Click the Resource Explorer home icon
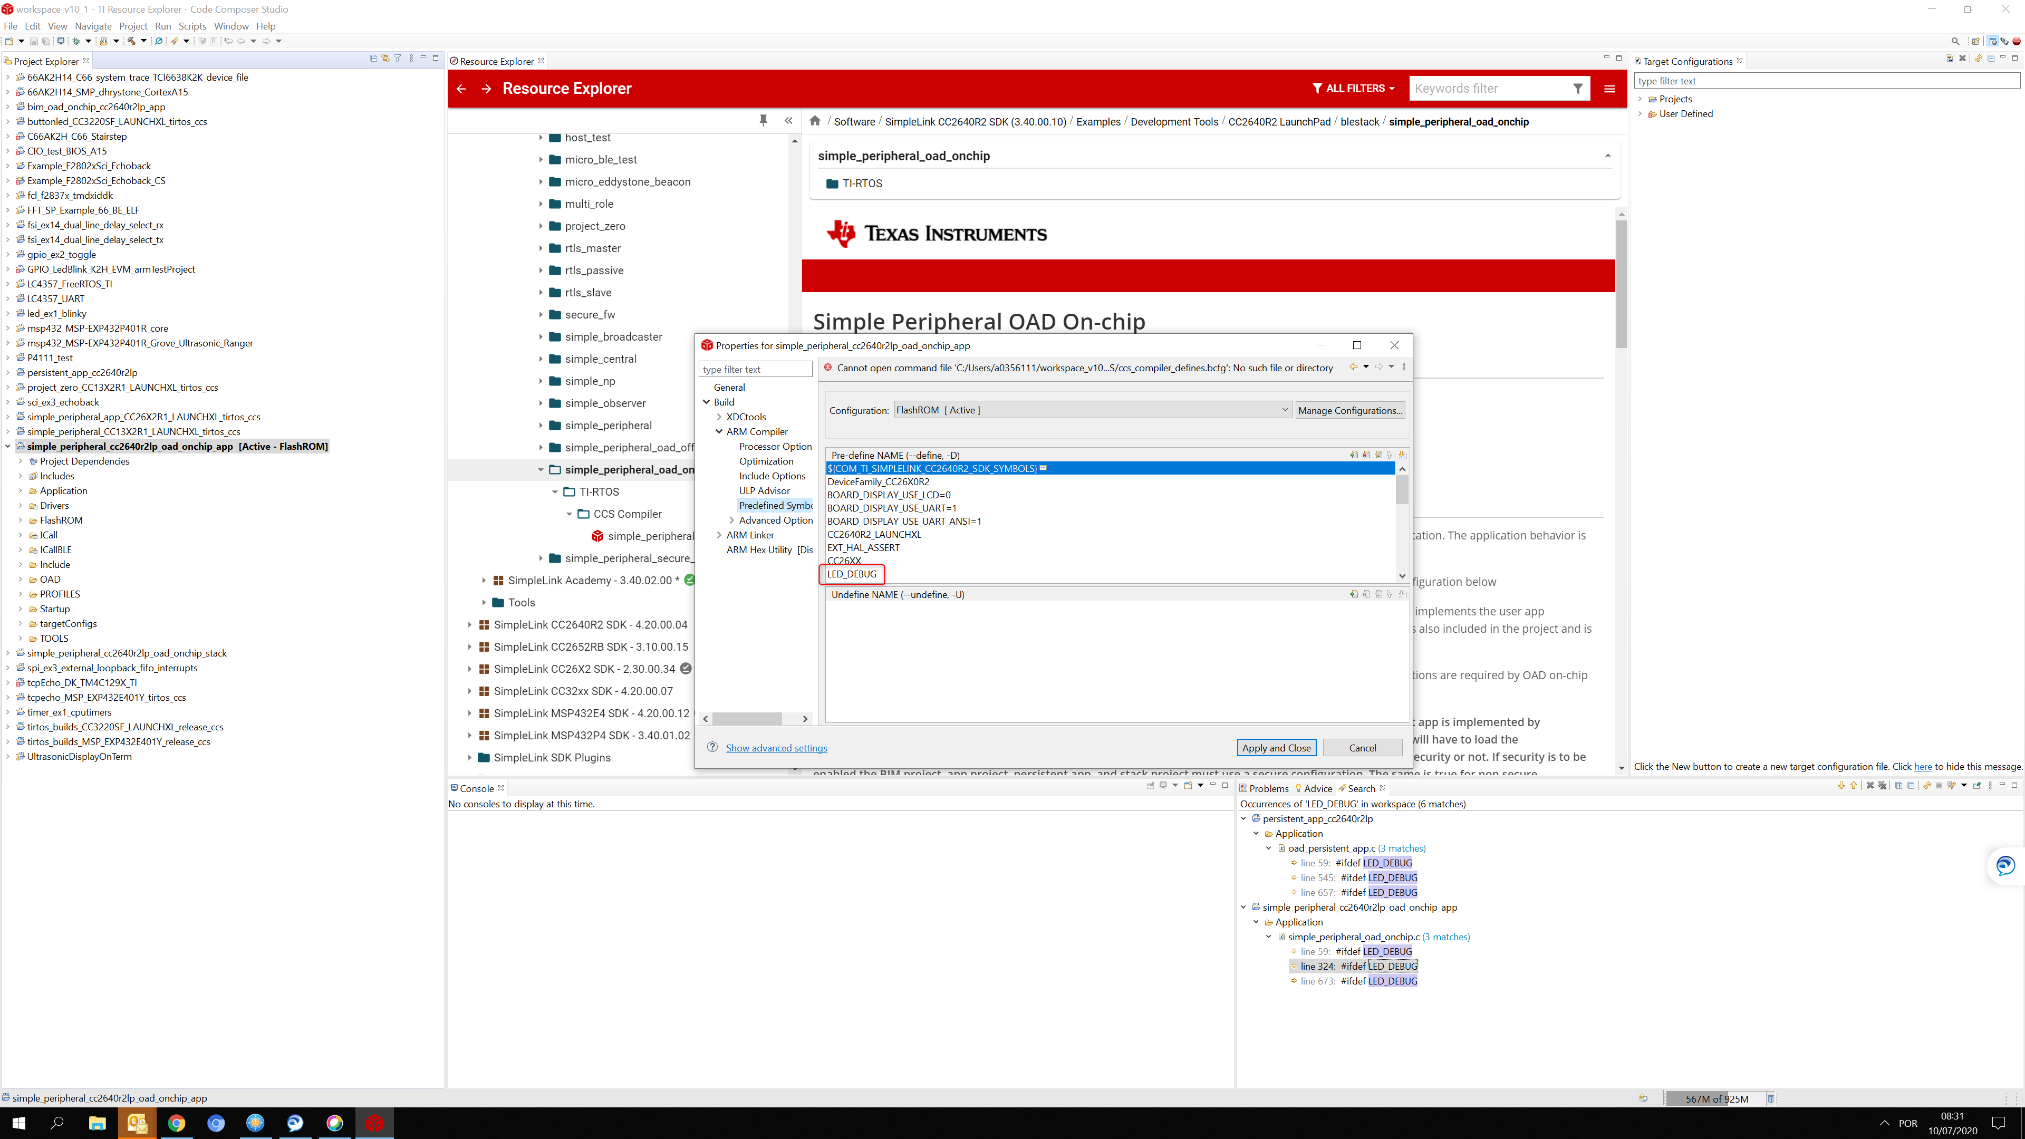2025x1139 pixels. (815, 121)
